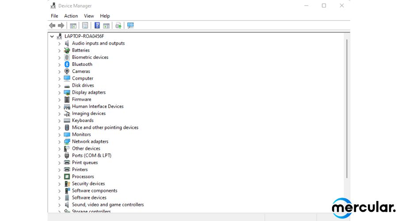Click the Forward arrow toolbar icon

[x=61, y=25]
